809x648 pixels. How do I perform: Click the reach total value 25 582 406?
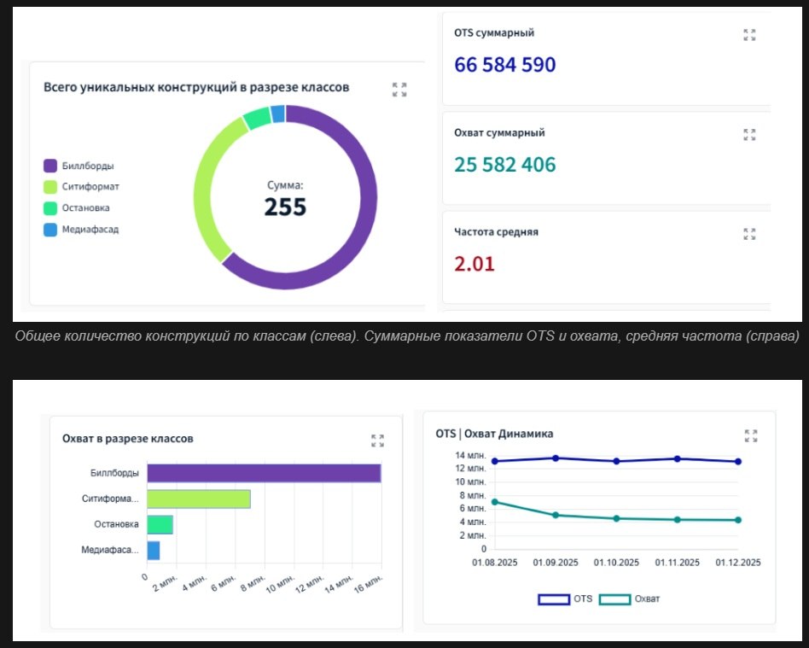[x=504, y=165]
